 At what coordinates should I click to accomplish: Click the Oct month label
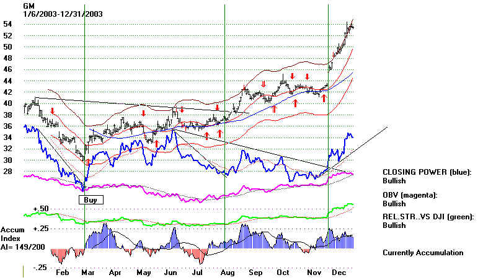(283, 273)
